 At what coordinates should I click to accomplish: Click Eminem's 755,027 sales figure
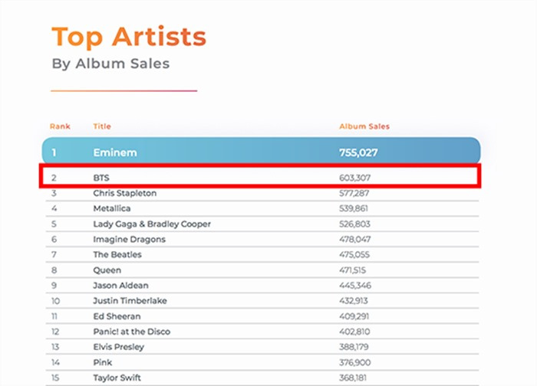click(x=357, y=152)
